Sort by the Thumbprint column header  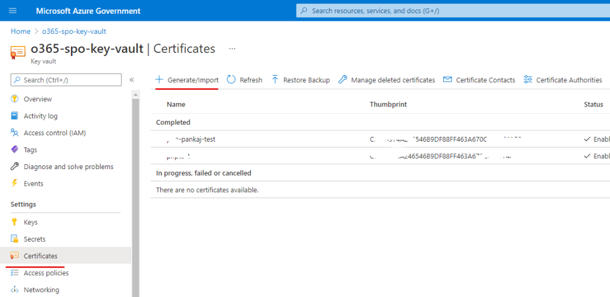tap(388, 104)
